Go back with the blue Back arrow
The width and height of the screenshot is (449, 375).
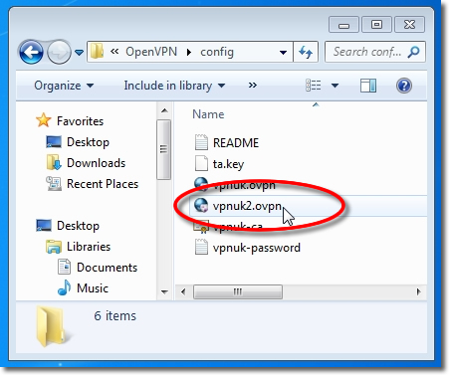click(x=31, y=52)
